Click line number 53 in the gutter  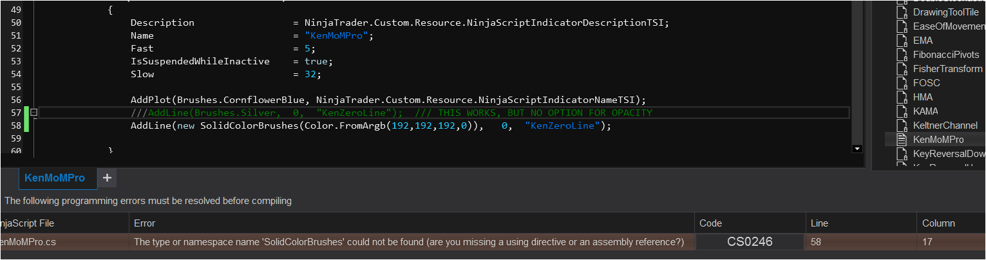(16, 61)
